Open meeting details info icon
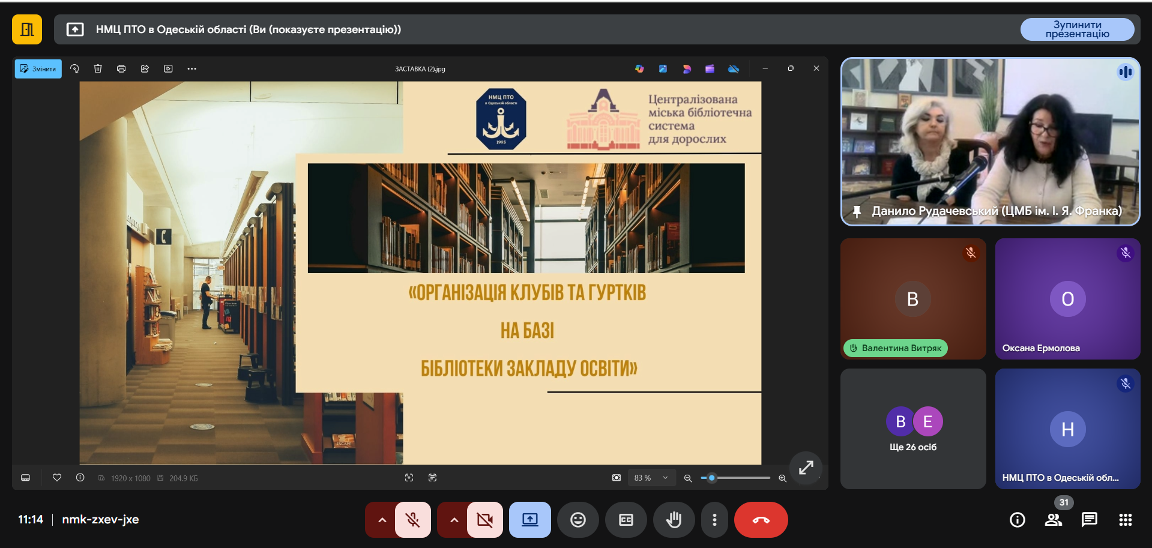The width and height of the screenshot is (1152, 548). pos(1017,520)
